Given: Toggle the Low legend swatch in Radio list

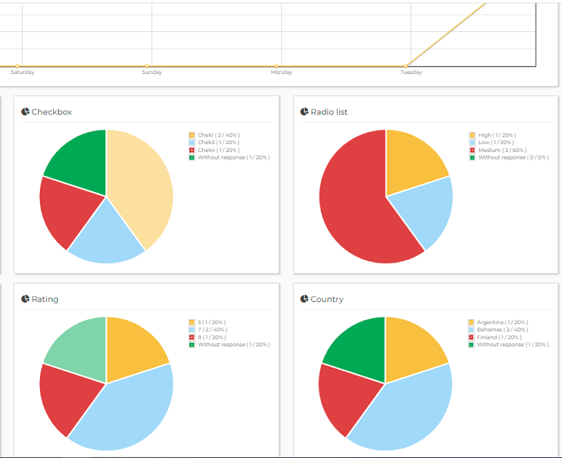Looking at the screenshot, I should click(x=472, y=142).
